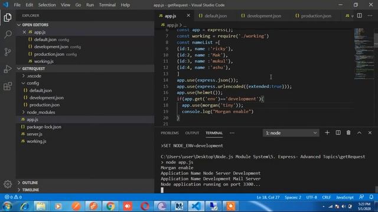Switch to Visual Studio Code taskbar icon
This screenshot has width=378, height=212.
196,206
